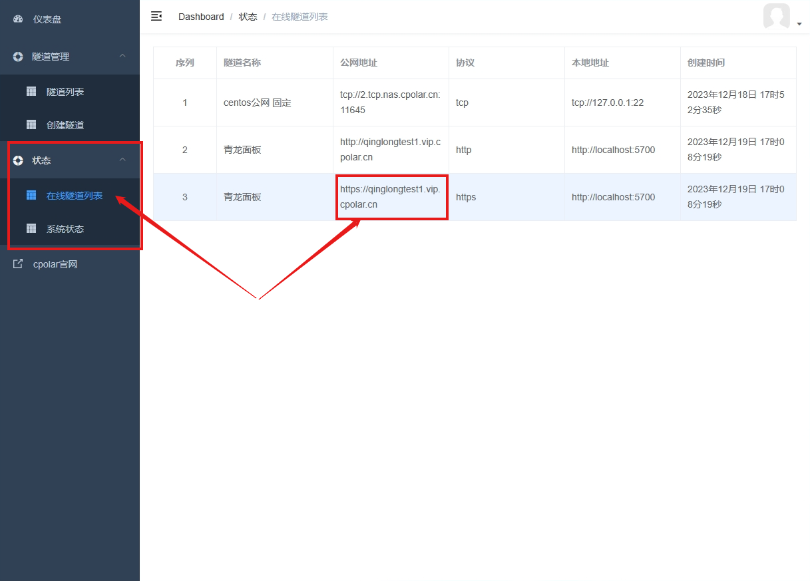Collapse the 状态 section chevron
Image resolution: width=810 pixels, height=581 pixels.
[122, 160]
